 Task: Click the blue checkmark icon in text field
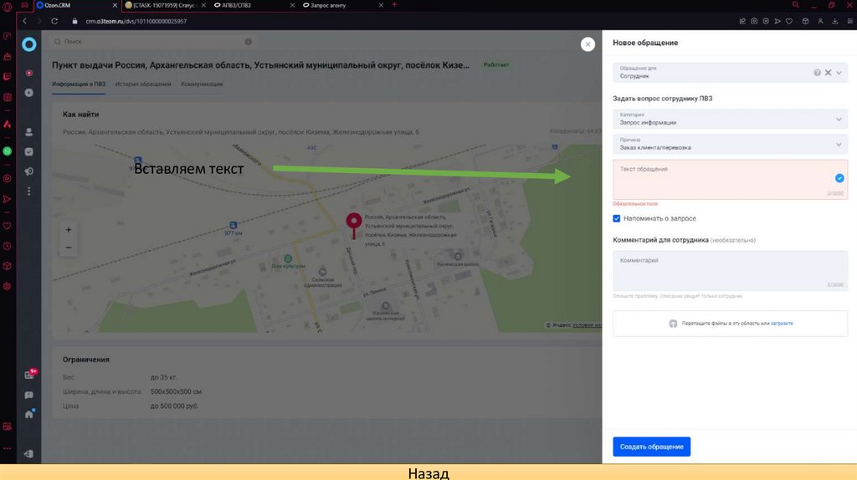coord(839,178)
